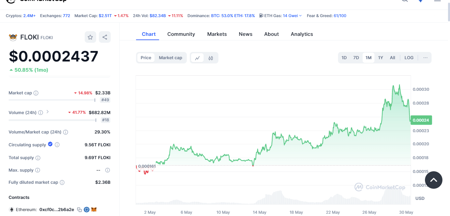
Task: Click the 9.56T FLOKI circulating value
Action: coord(98,145)
